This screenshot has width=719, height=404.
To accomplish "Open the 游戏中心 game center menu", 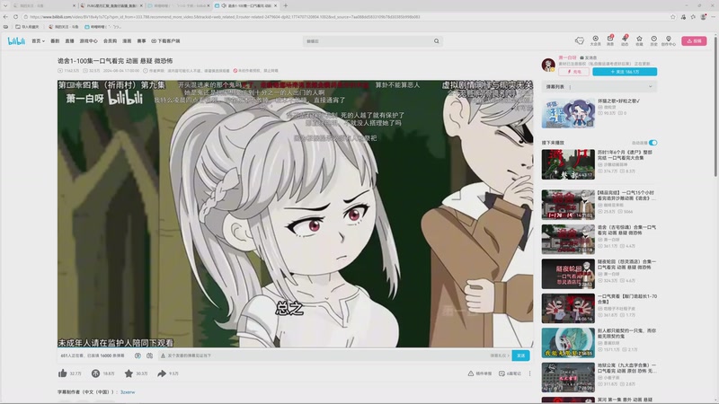I will point(88,41).
